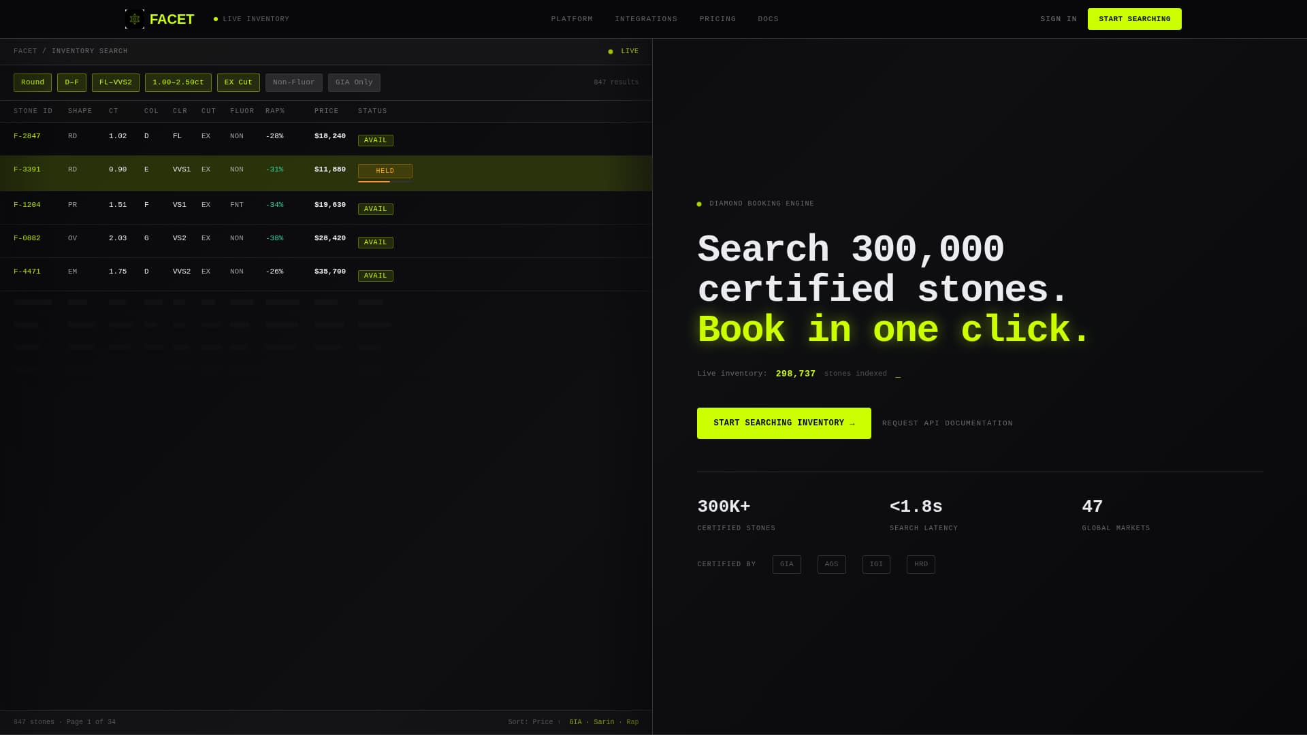Click the Start Searching header button
Viewport: 1307px width, 735px height.
[1134, 19]
